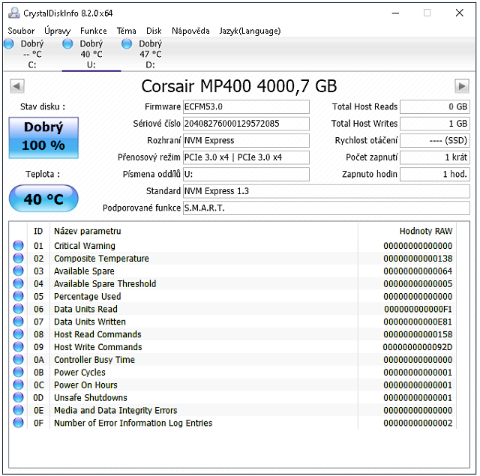Select the Composite Temperature parameter name

point(101,258)
